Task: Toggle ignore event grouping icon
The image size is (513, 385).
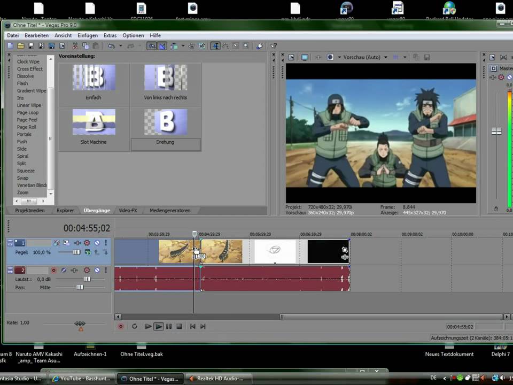Action: 202,46
